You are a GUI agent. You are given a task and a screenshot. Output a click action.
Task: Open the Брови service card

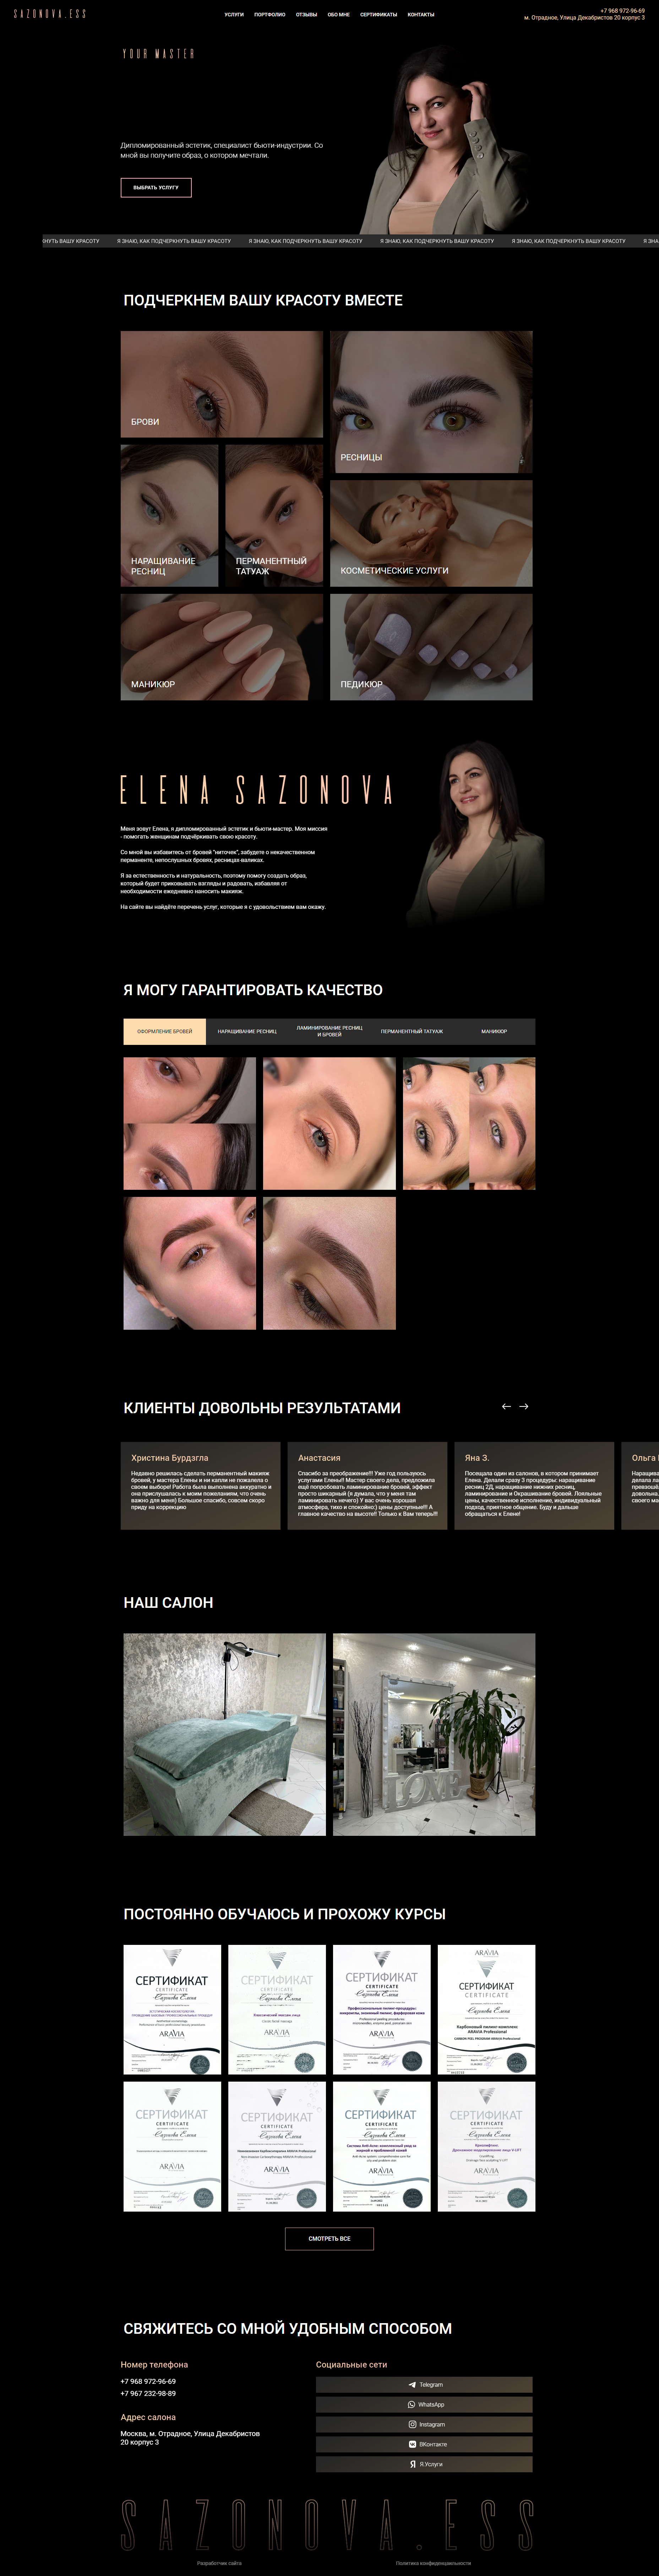[222, 384]
